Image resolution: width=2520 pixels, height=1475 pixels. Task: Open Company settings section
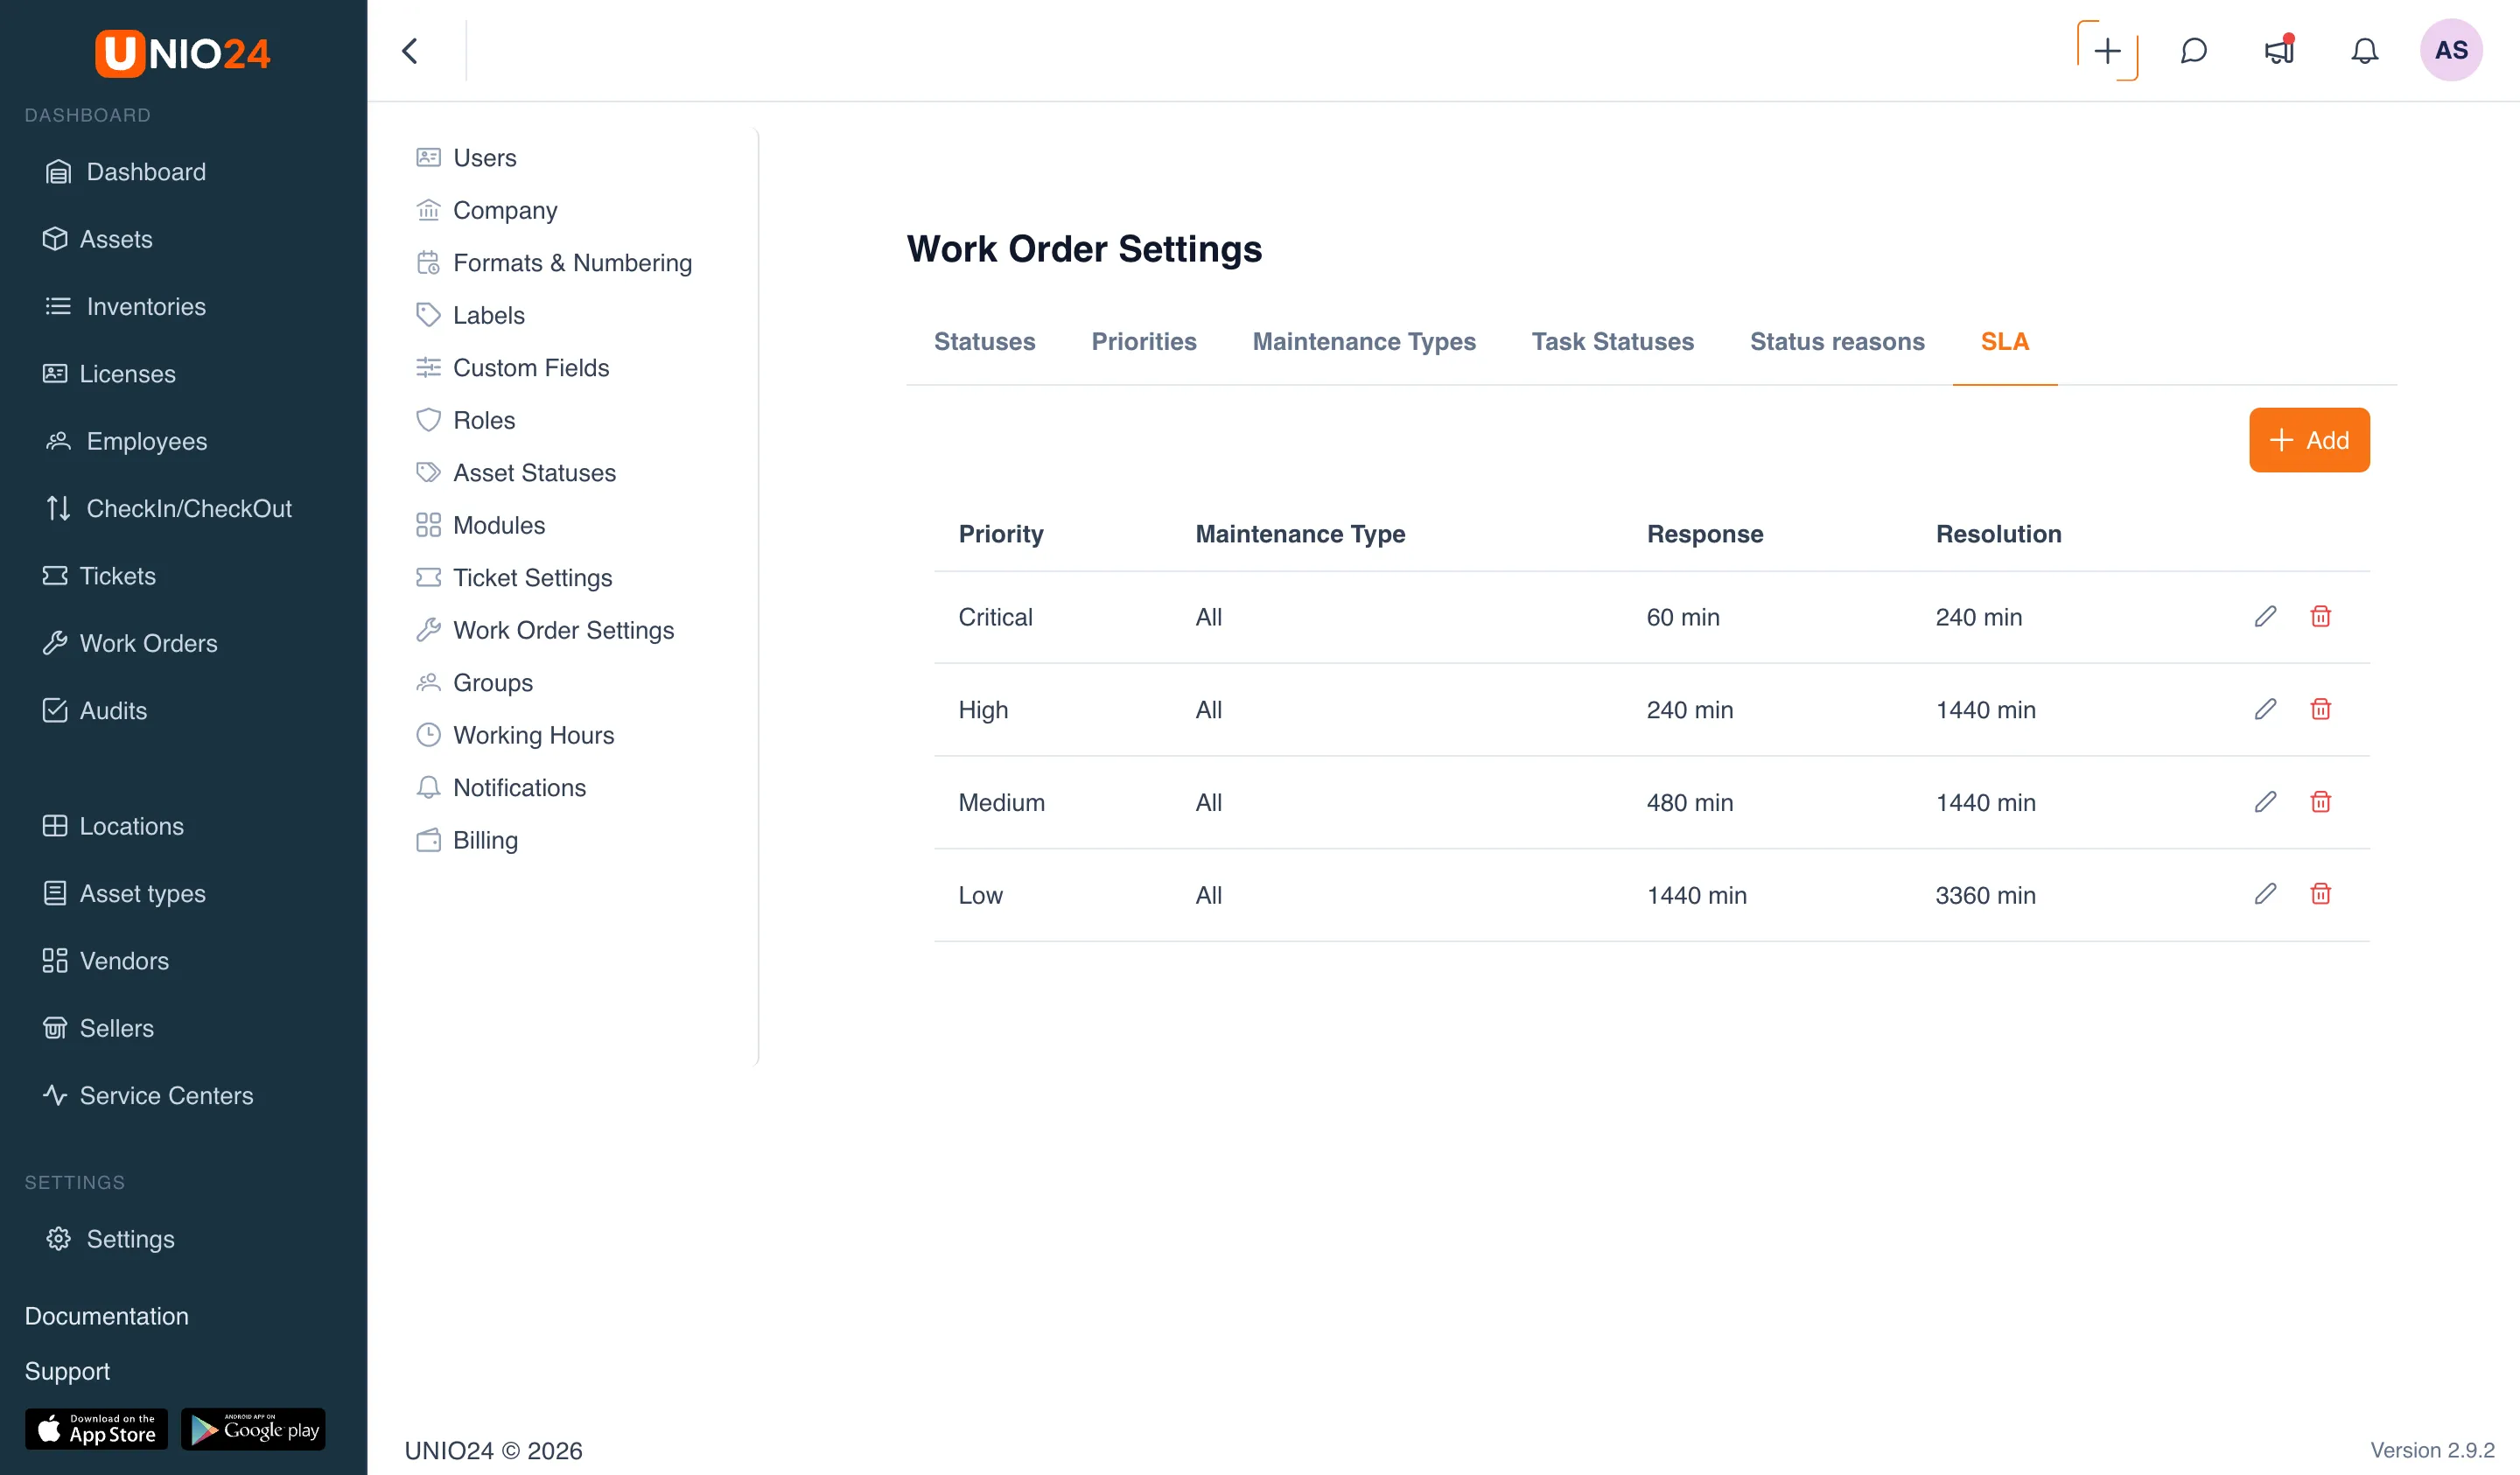486,210
